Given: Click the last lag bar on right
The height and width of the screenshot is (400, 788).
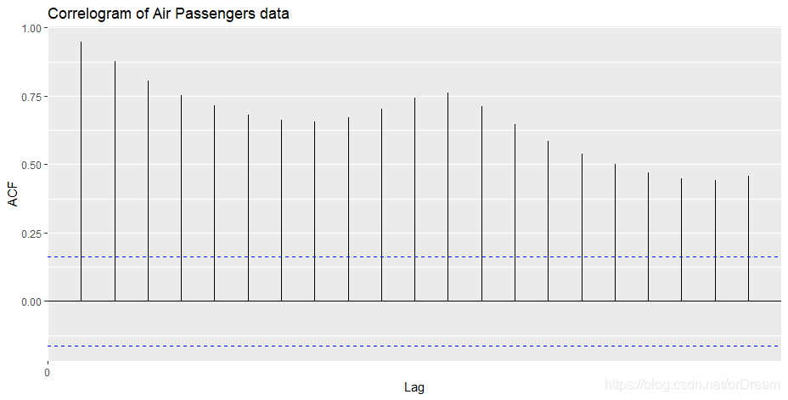Looking at the screenshot, I should 748,239.
